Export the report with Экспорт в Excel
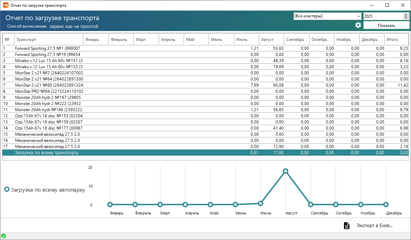This screenshot has width=411, height=240. point(374,225)
